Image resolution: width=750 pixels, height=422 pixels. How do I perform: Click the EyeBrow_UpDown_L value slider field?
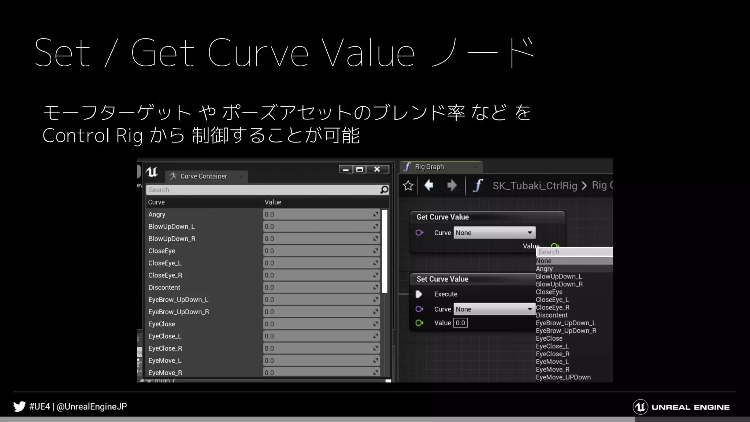click(x=321, y=300)
